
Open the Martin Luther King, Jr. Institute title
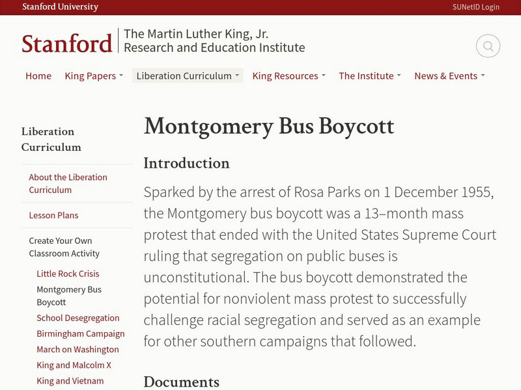214,41
